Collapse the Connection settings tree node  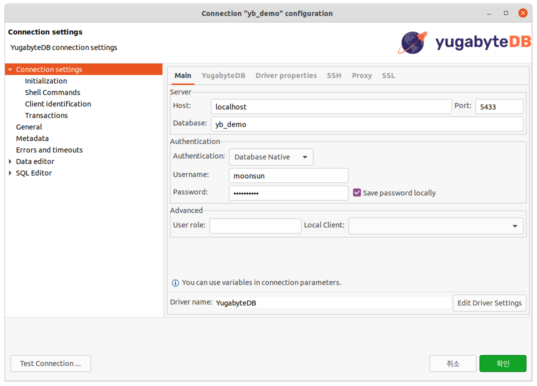coord(10,69)
